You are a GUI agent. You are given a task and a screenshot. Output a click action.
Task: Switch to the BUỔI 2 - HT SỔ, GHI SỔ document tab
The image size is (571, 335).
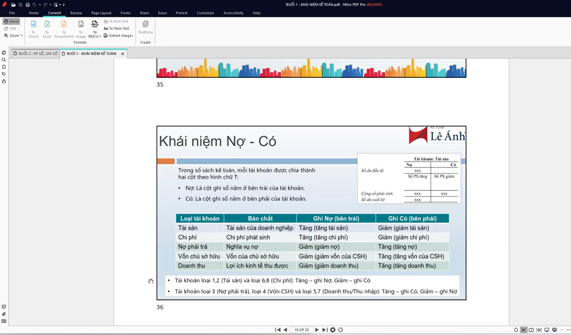pyautogui.click(x=36, y=54)
